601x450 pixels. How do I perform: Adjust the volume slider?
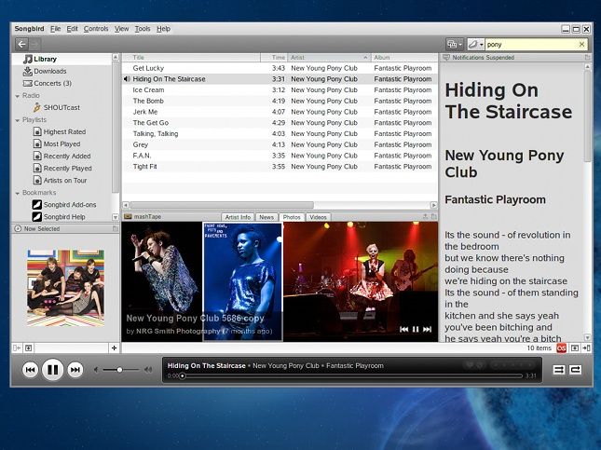point(120,370)
